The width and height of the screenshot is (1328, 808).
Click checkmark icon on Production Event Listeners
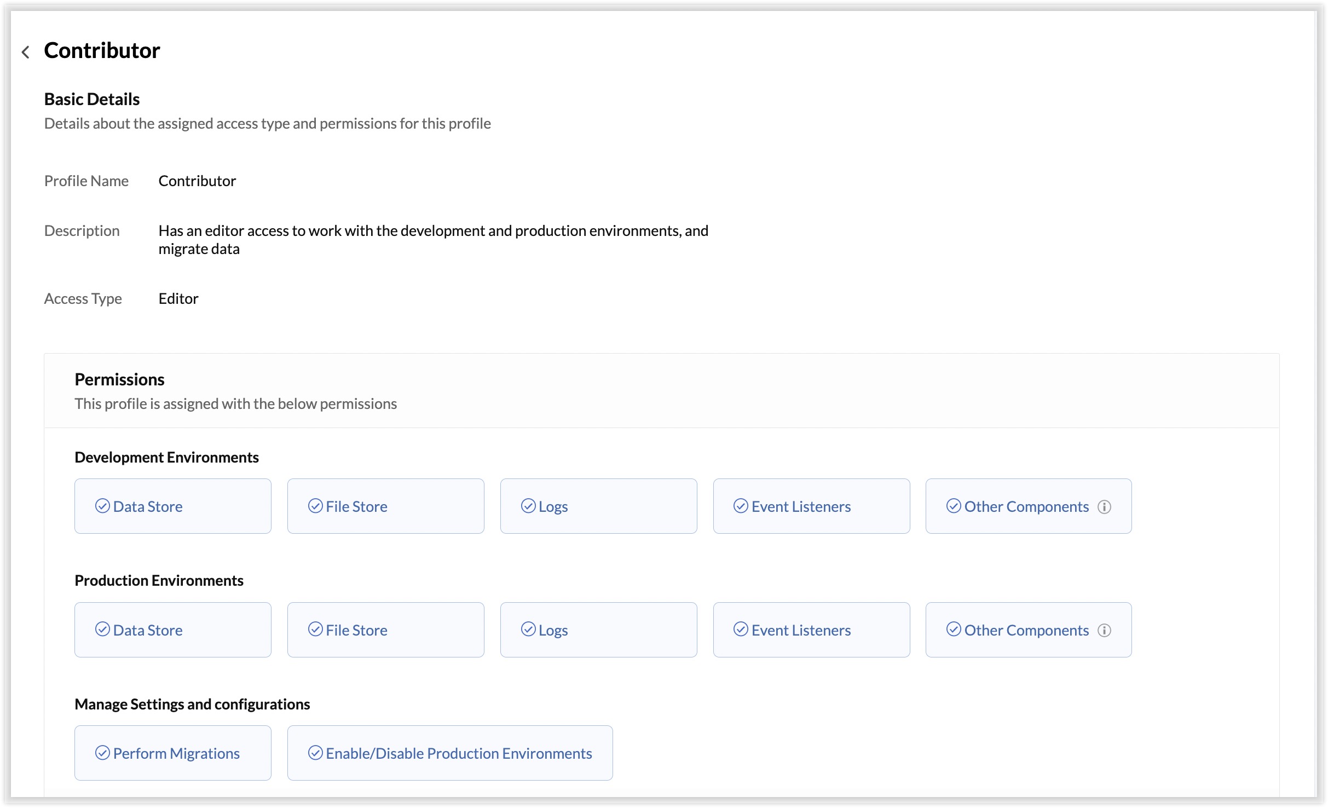pyautogui.click(x=741, y=630)
